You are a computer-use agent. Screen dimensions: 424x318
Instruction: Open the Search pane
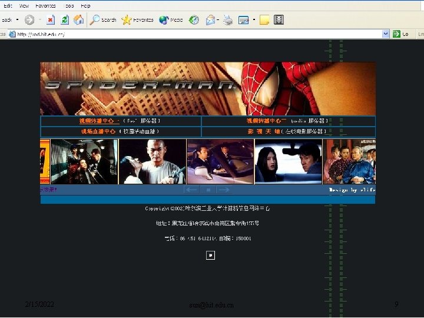click(x=102, y=20)
